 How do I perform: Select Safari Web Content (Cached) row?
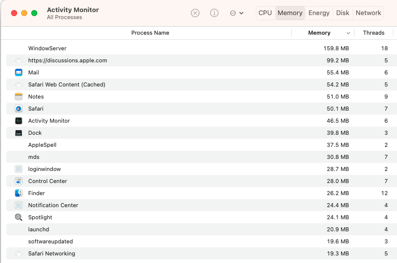pyautogui.click(x=202, y=84)
